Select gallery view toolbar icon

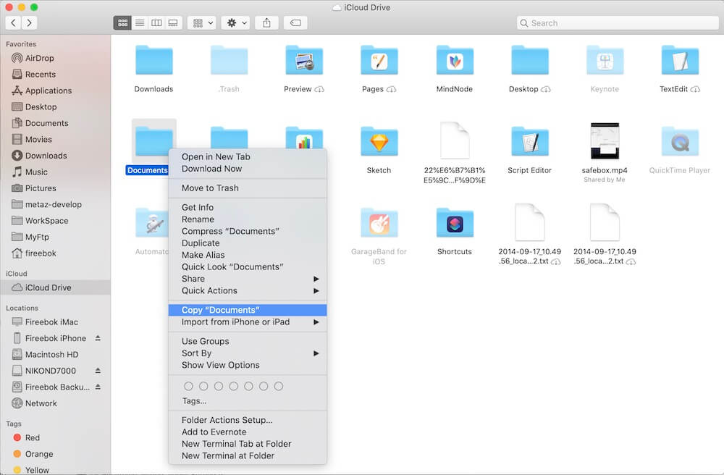click(173, 23)
